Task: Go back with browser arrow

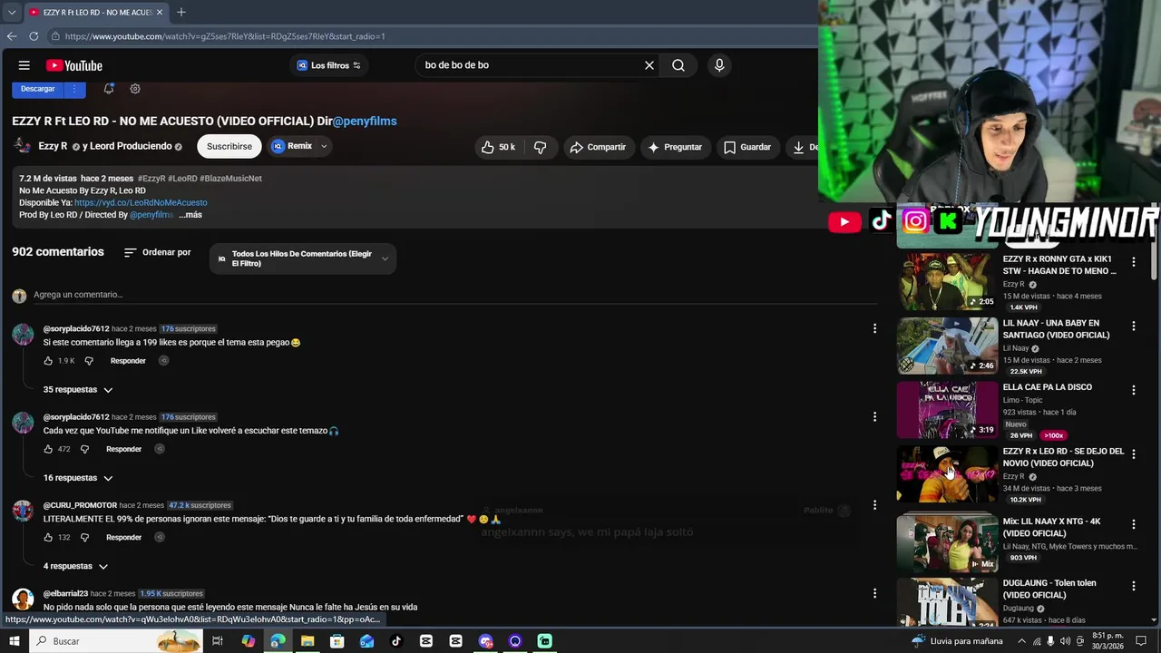Action: [12, 36]
